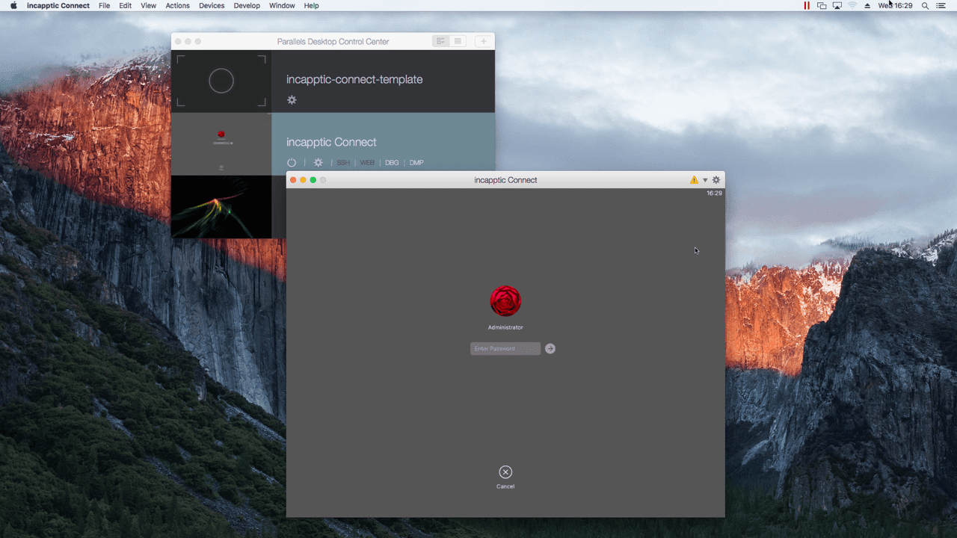Click overlapping windows icon in menu bar
957x538 pixels.
[x=822, y=5]
